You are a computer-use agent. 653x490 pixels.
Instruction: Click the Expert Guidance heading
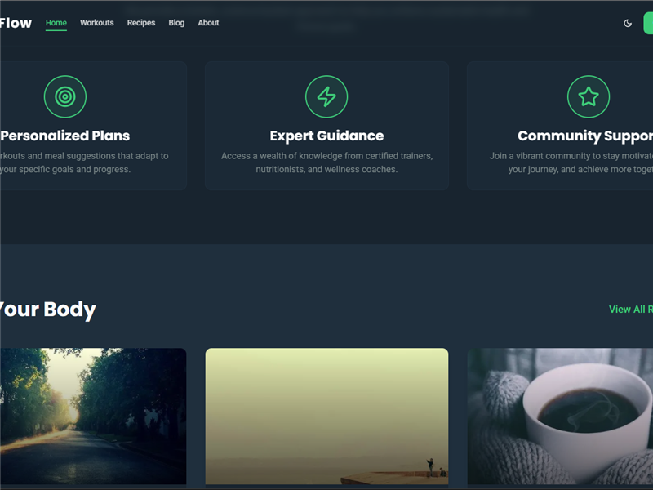[x=326, y=136]
